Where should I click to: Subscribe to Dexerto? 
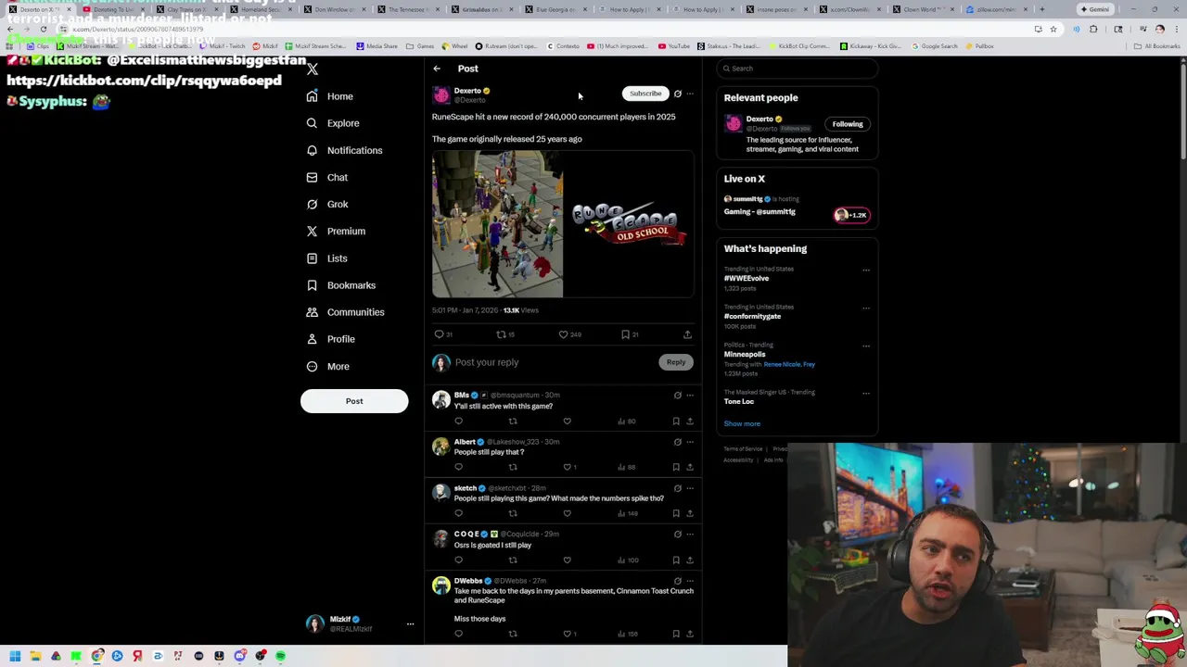[x=645, y=94]
